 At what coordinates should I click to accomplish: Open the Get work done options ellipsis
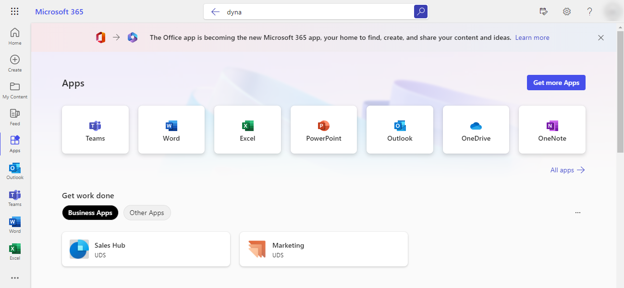[x=578, y=213]
